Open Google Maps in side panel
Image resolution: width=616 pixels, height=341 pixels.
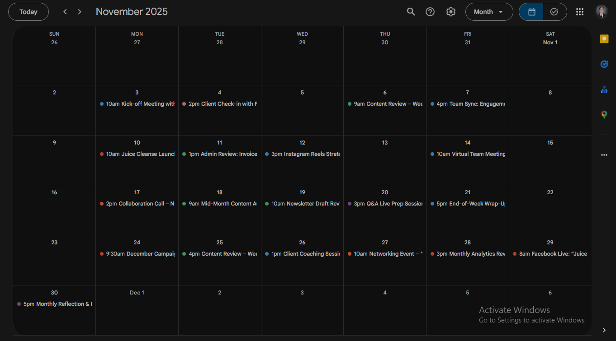point(604,115)
